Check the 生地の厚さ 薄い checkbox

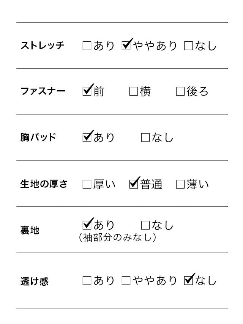[180, 185]
